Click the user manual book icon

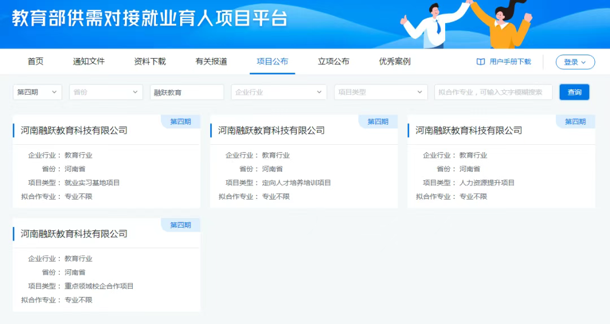(481, 61)
